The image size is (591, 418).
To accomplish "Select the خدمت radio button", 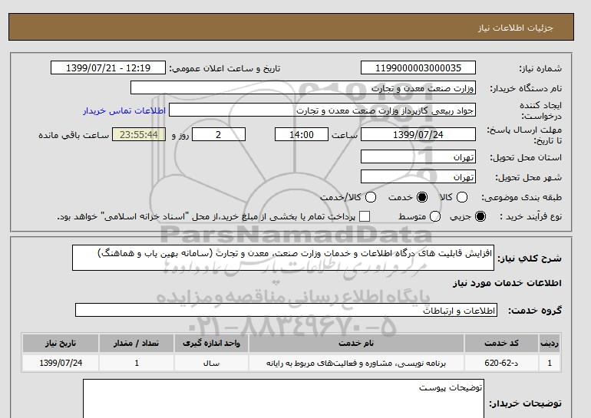I will click(422, 197).
